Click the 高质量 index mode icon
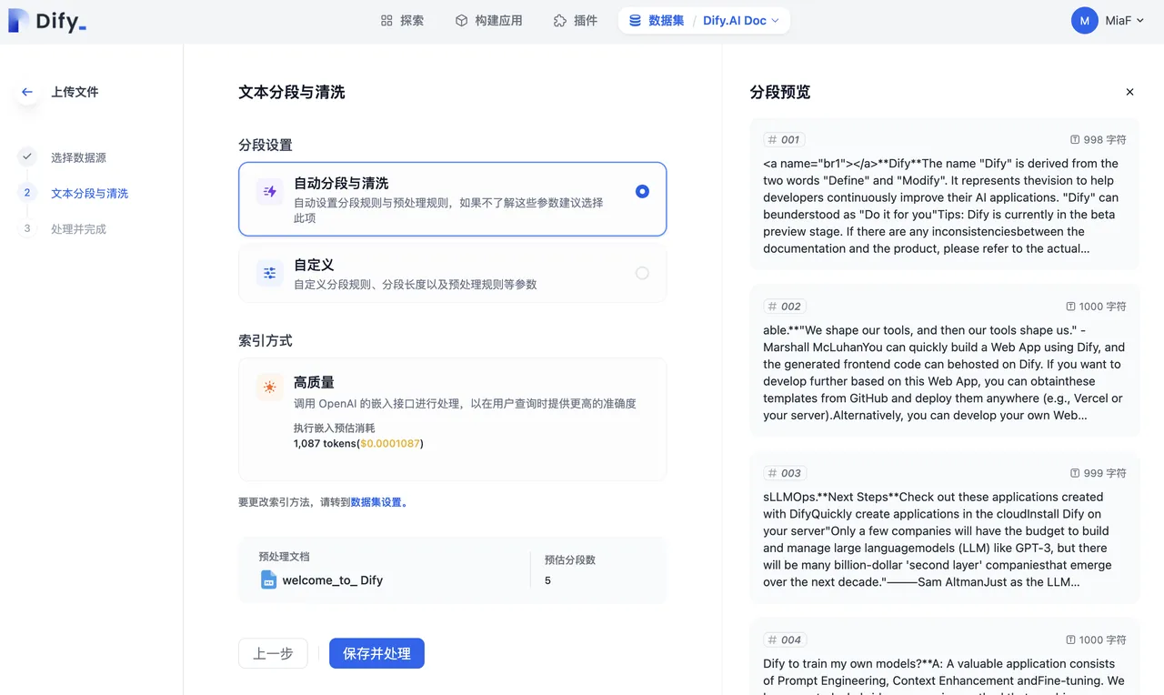Viewport: 1164px width, 695px height. [x=270, y=387]
